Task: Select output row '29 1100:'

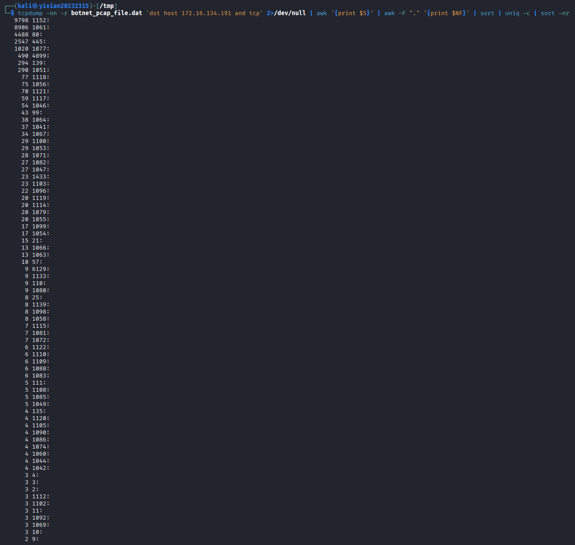Action: [36, 141]
